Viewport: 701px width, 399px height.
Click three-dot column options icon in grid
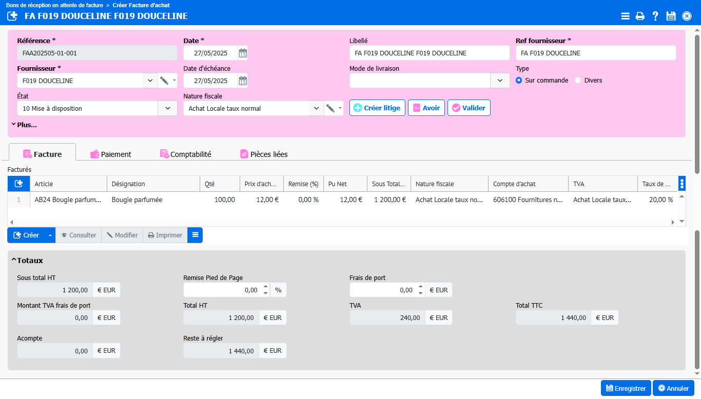click(x=681, y=184)
